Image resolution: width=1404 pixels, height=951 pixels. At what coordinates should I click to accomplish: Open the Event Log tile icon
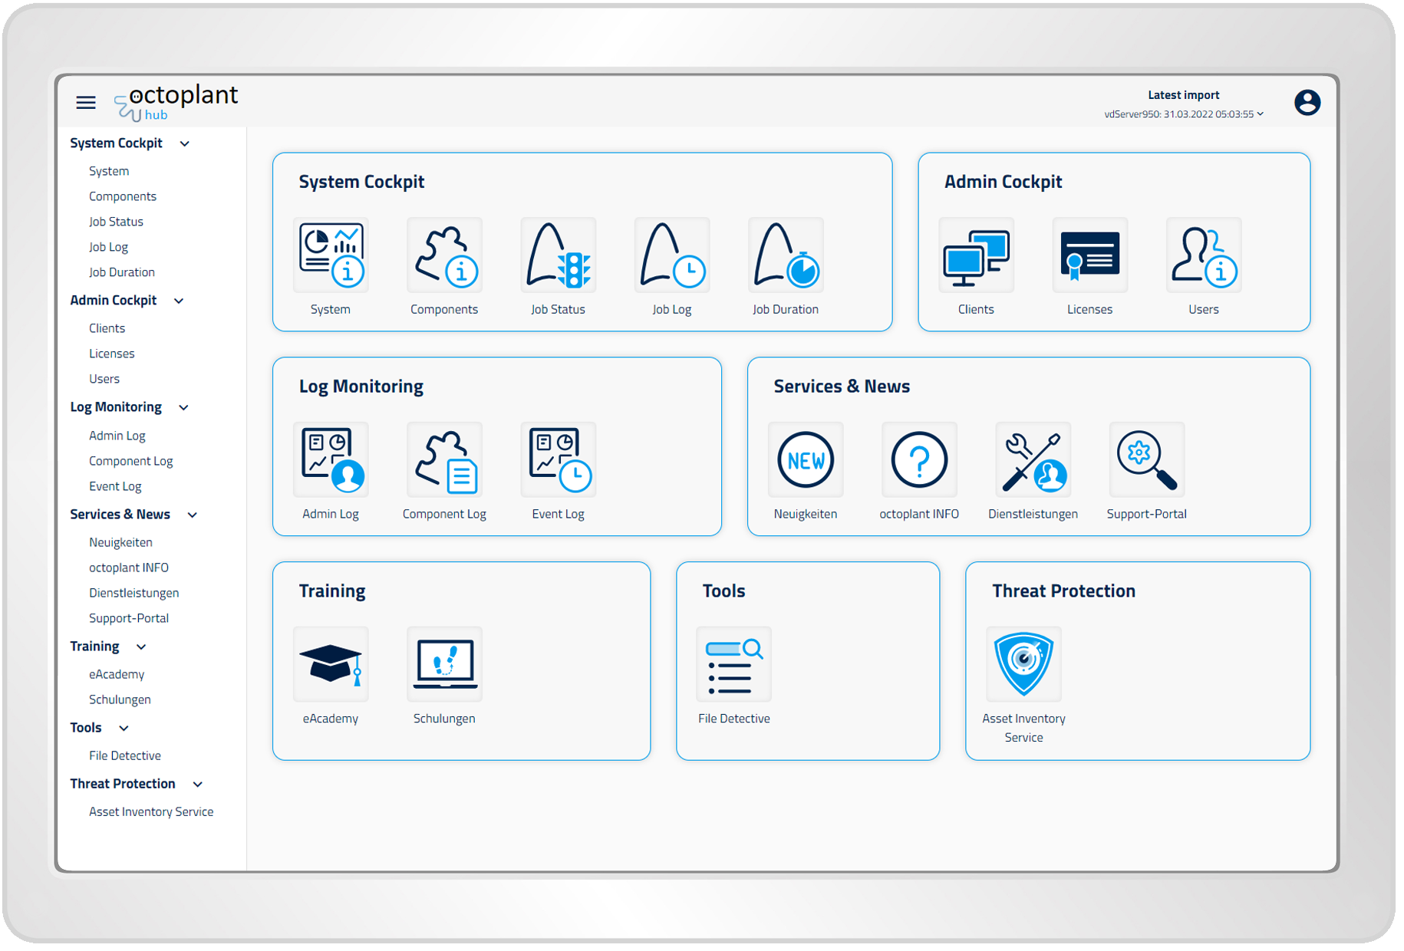click(x=558, y=460)
